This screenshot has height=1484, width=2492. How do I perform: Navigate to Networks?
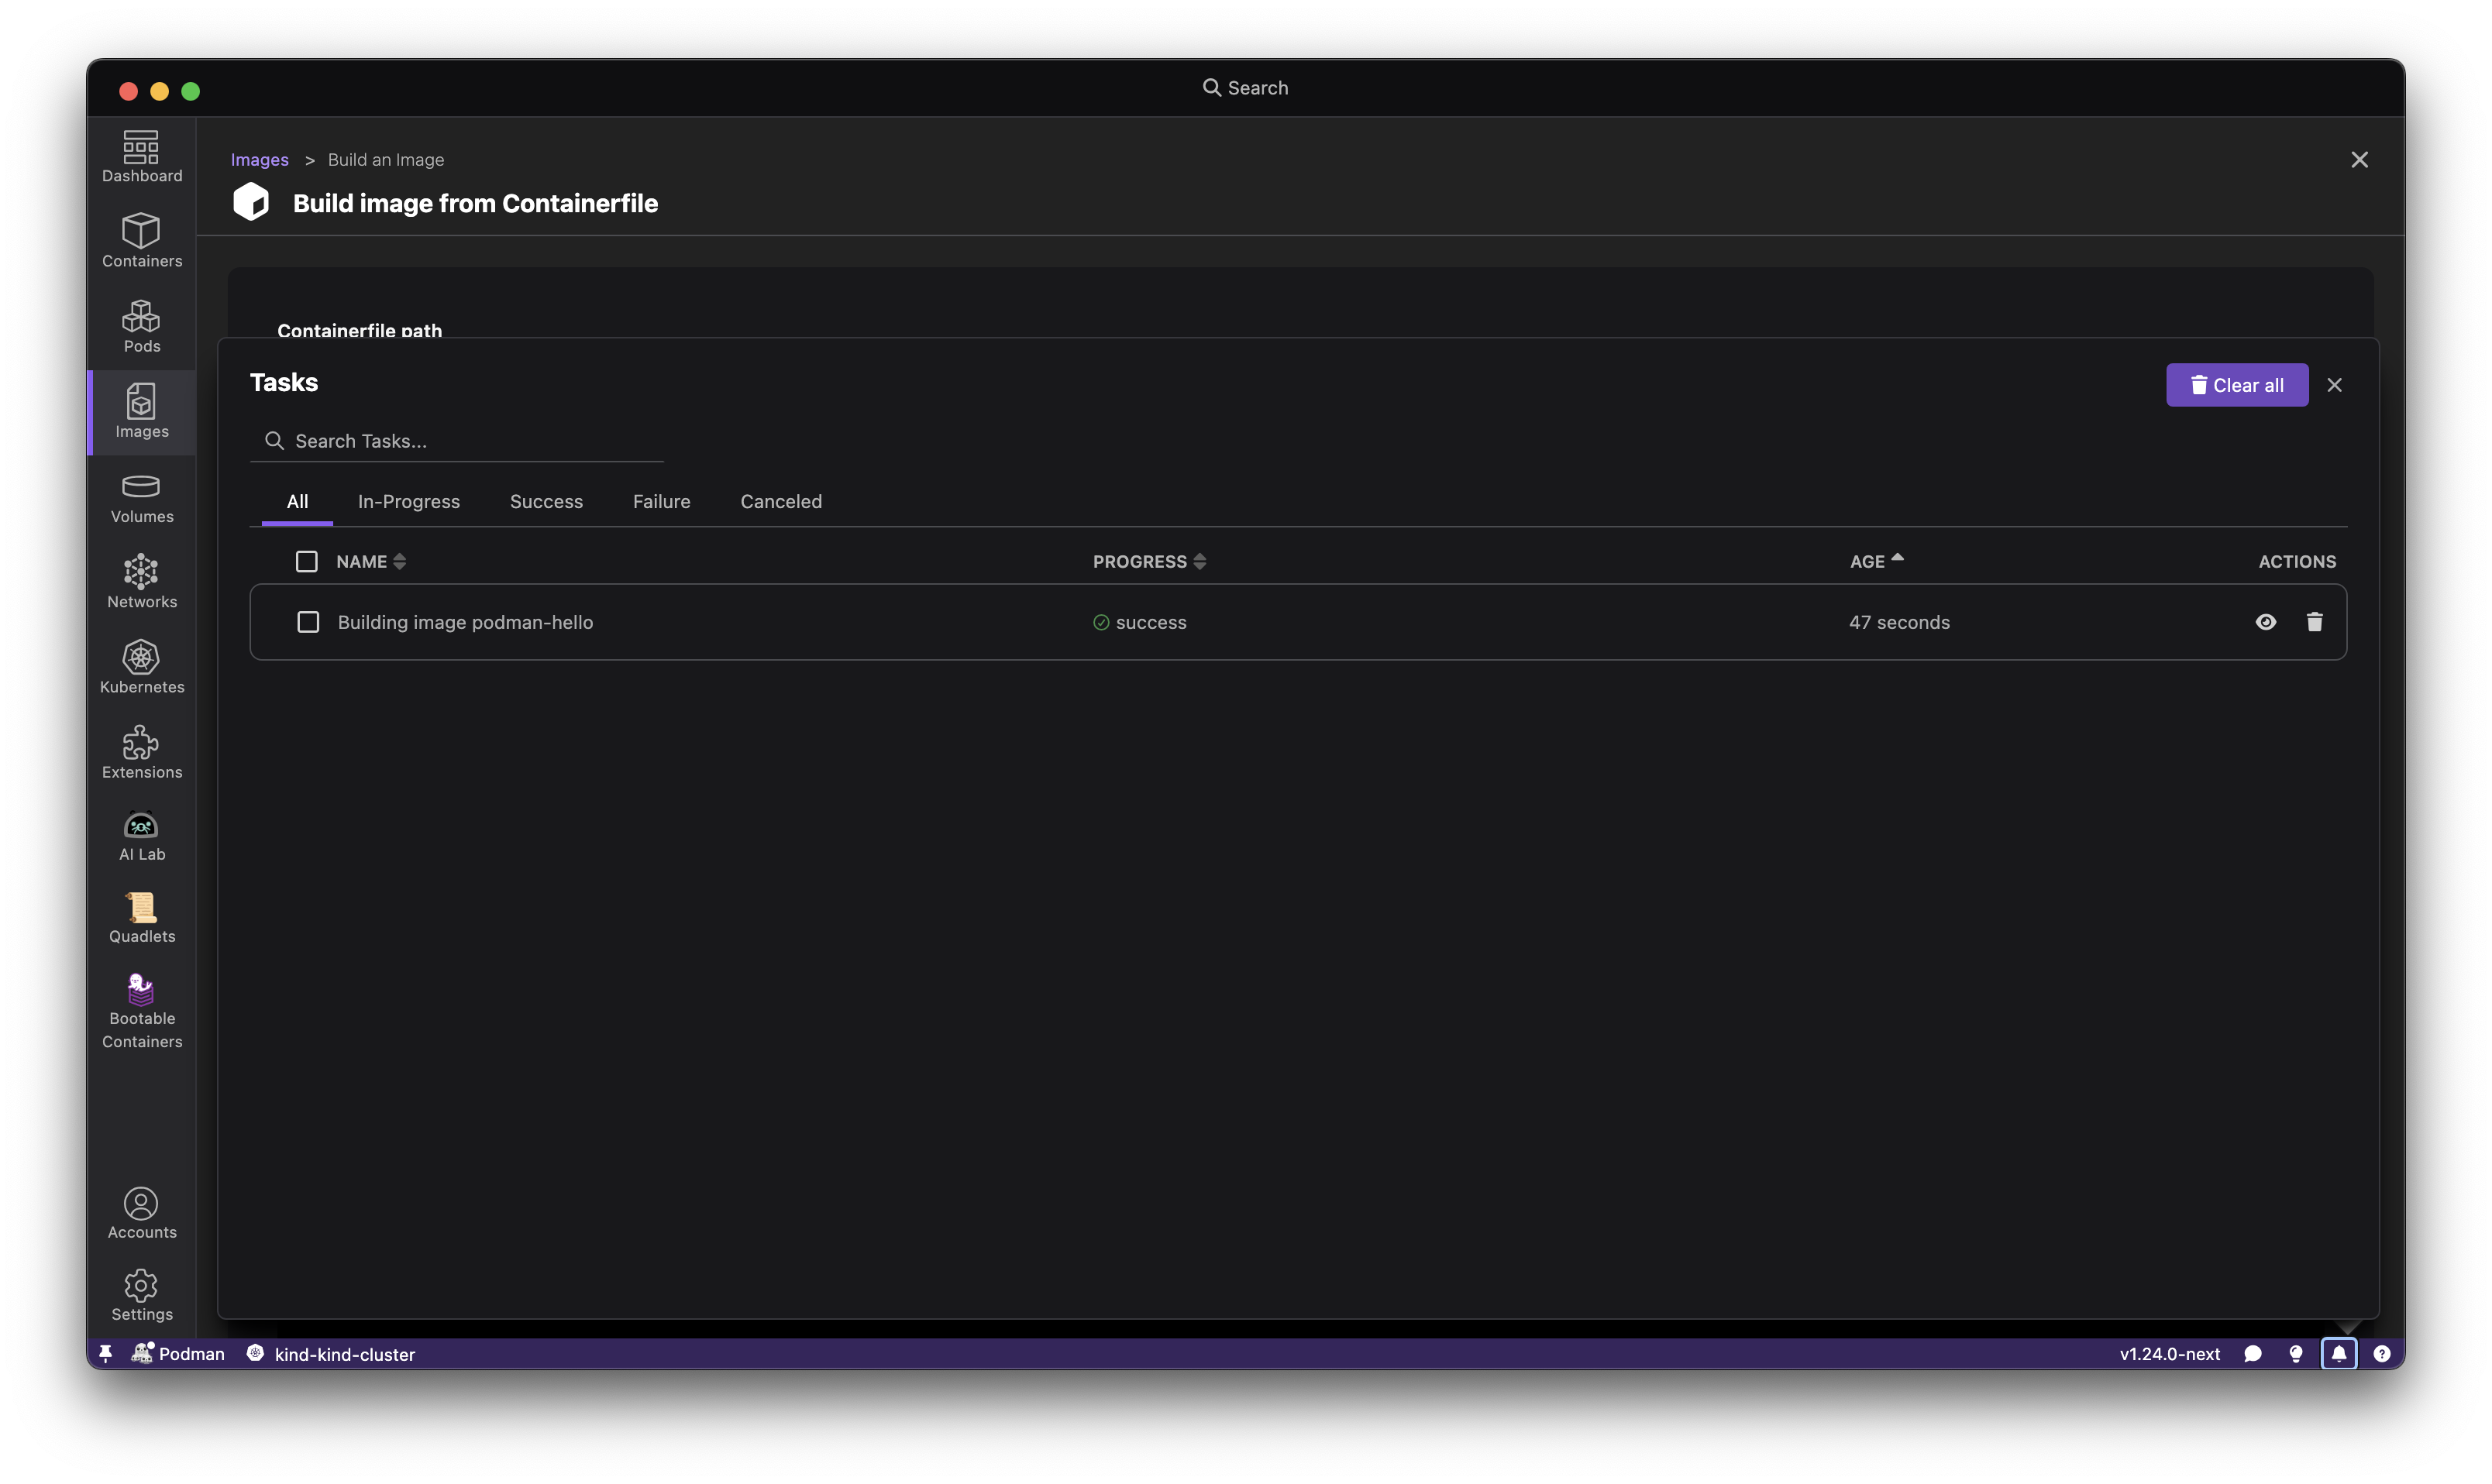pyautogui.click(x=141, y=583)
